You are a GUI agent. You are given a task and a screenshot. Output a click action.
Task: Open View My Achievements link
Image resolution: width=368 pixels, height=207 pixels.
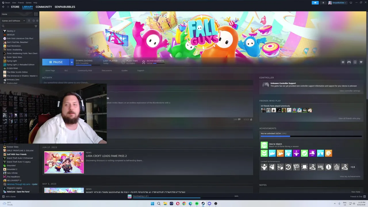point(350,177)
